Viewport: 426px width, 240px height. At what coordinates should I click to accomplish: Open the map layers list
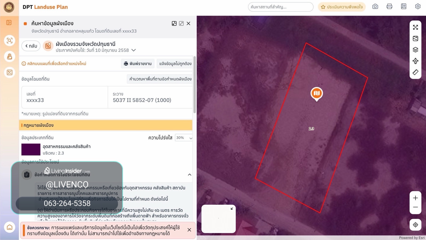click(415, 50)
